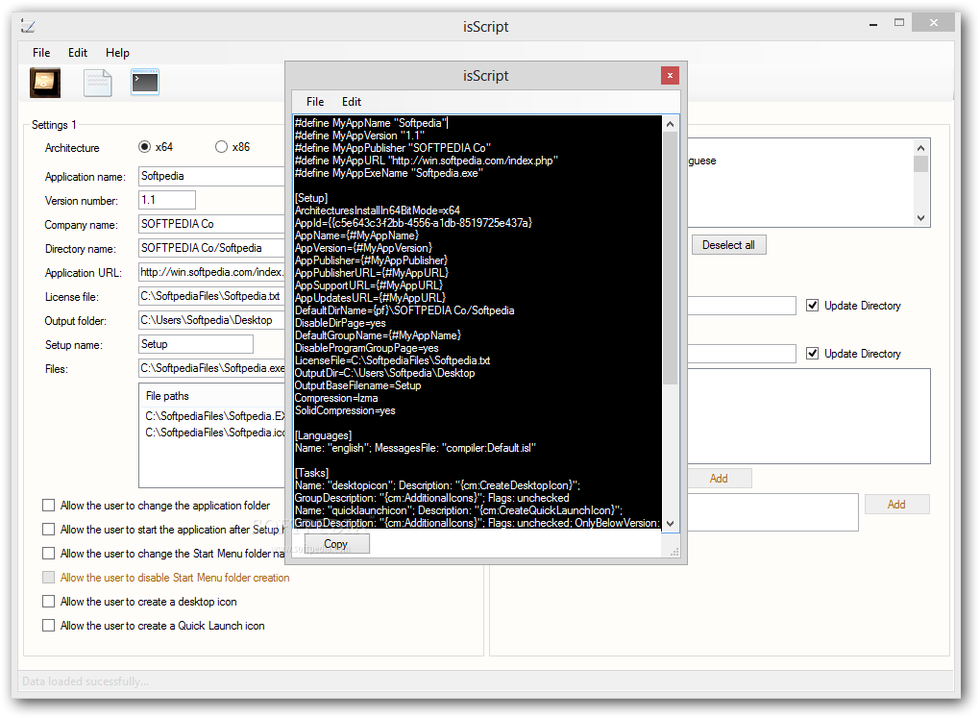Click the [Setup] section line
Image resolution: width=980 pixels, height=718 pixels.
point(311,198)
